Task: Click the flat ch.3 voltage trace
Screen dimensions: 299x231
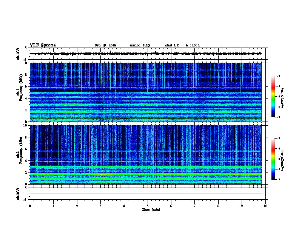Action: click(x=146, y=194)
